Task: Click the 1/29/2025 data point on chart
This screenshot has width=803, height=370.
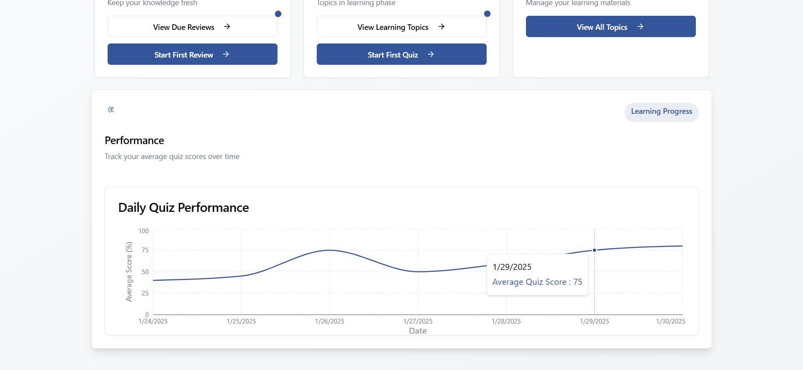Action: click(x=594, y=250)
